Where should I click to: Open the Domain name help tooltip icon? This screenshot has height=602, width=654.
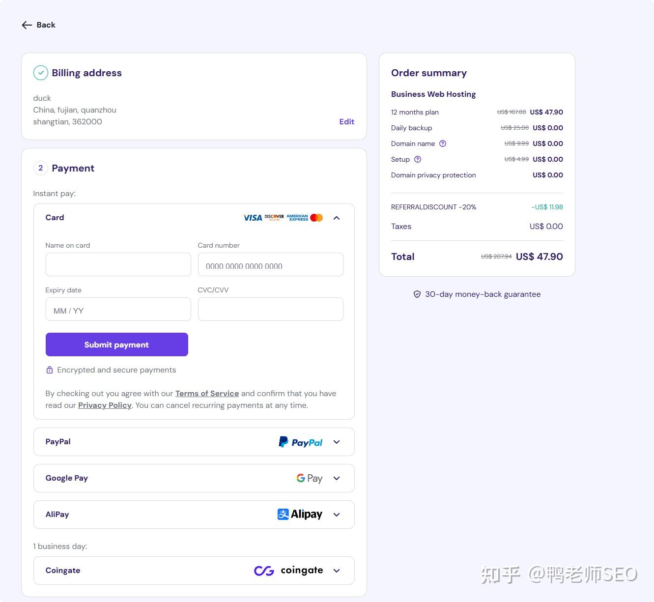442,143
